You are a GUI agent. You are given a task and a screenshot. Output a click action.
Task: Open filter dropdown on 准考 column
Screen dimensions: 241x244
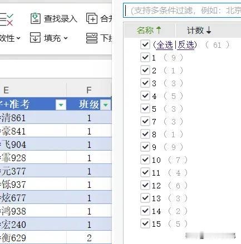pyautogui.click(x=61, y=105)
